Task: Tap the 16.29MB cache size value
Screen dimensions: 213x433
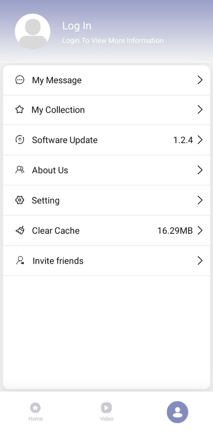Action: coord(175,231)
